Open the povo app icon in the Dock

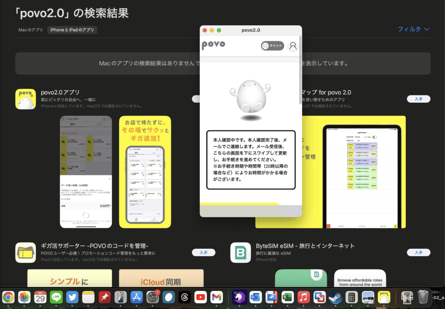point(384,297)
